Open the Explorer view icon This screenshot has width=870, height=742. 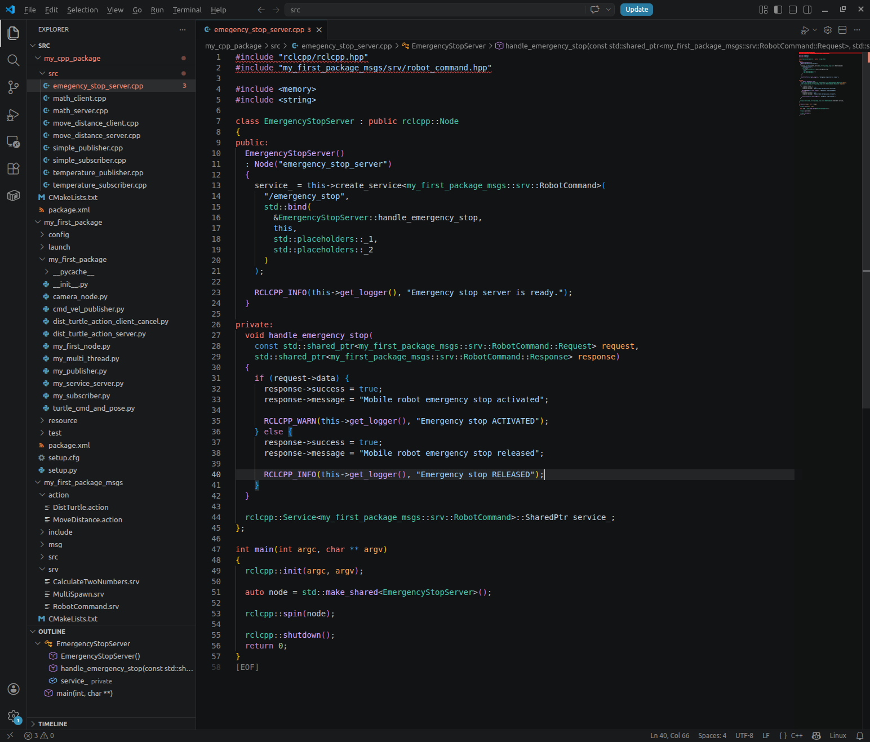14,33
